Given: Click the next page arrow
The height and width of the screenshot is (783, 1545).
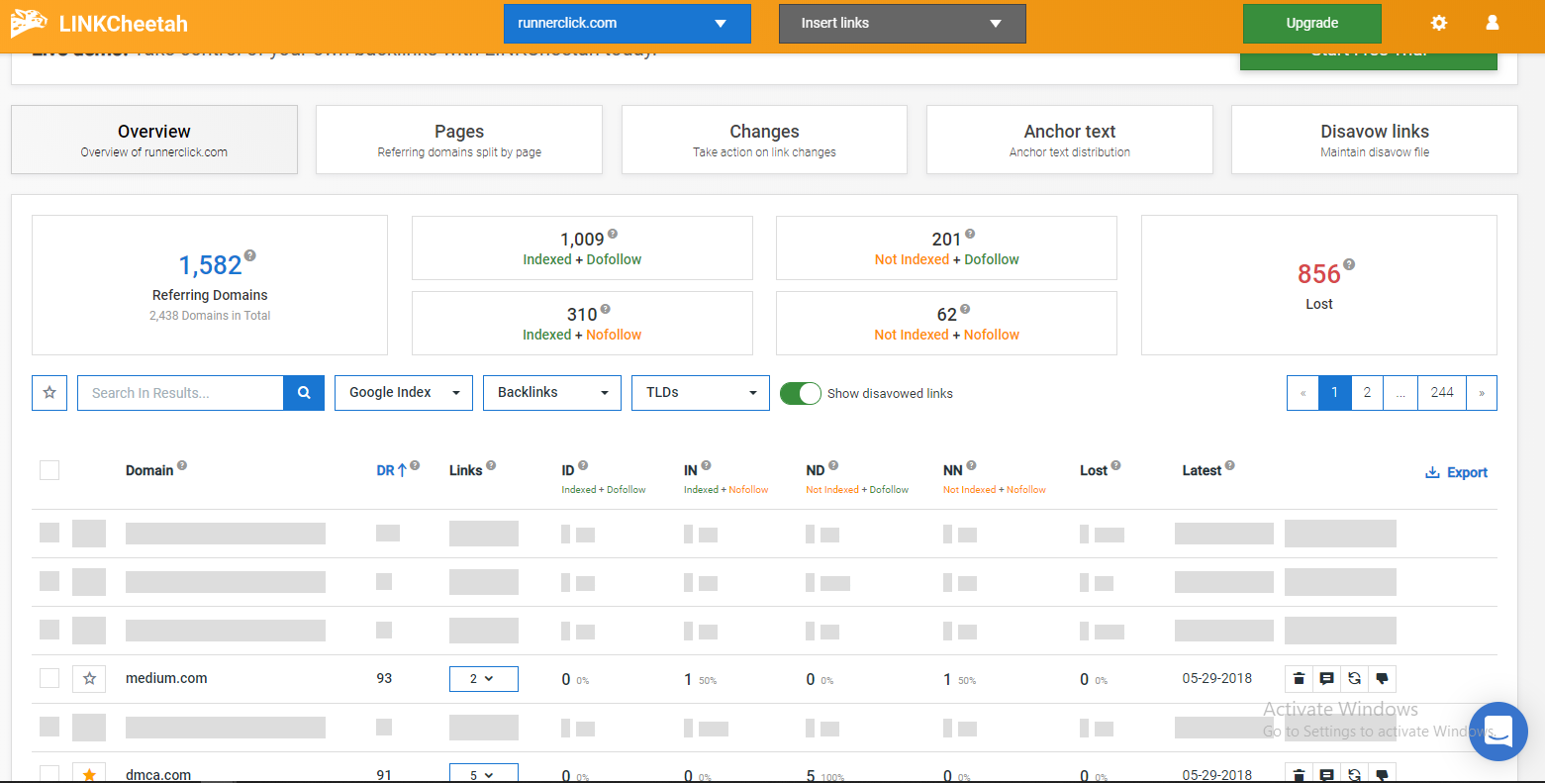Looking at the screenshot, I should pyautogui.click(x=1482, y=393).
